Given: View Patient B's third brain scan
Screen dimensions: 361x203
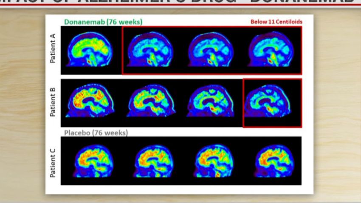Looking at the screenshot, I should click(210, 101).
